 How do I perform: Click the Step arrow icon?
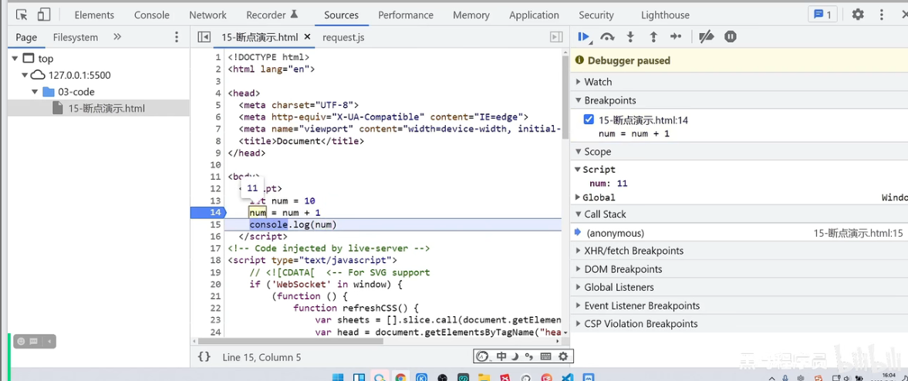pyautogui.click(x=676, y=37)
